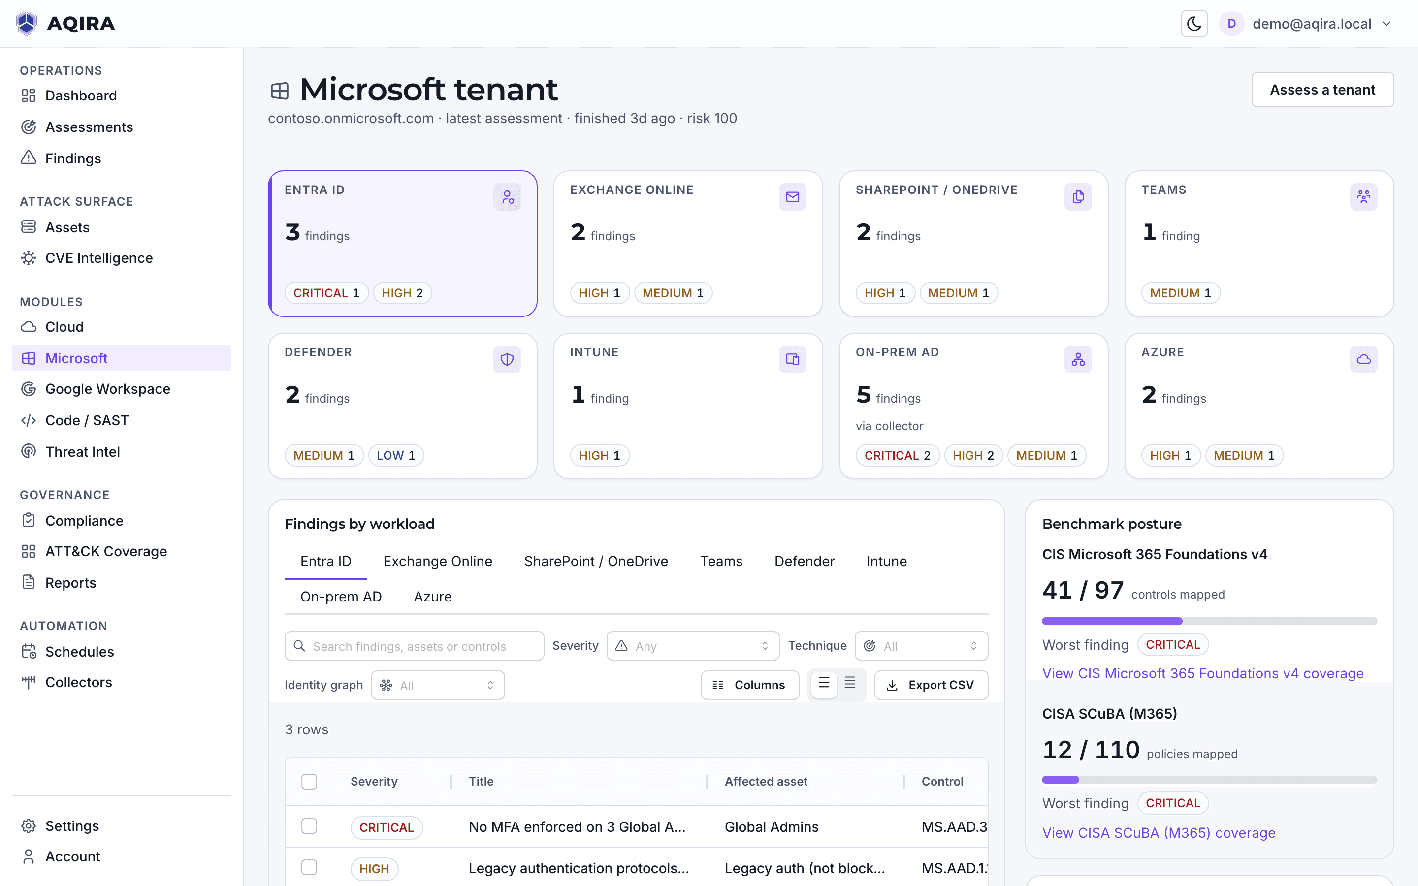This screenshot has width=1418, height=886.
Task: Click the Export CSV button
Action: (x=931, y=685)
